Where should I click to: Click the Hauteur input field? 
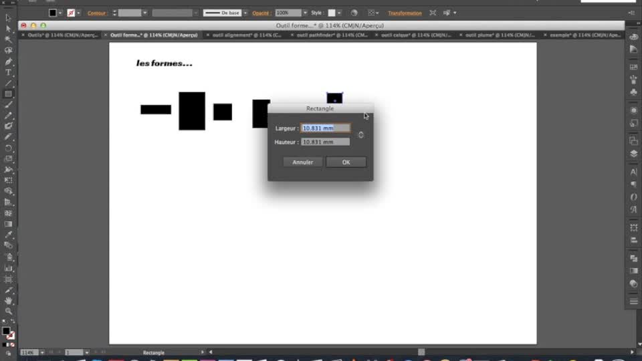coord(326,142)
